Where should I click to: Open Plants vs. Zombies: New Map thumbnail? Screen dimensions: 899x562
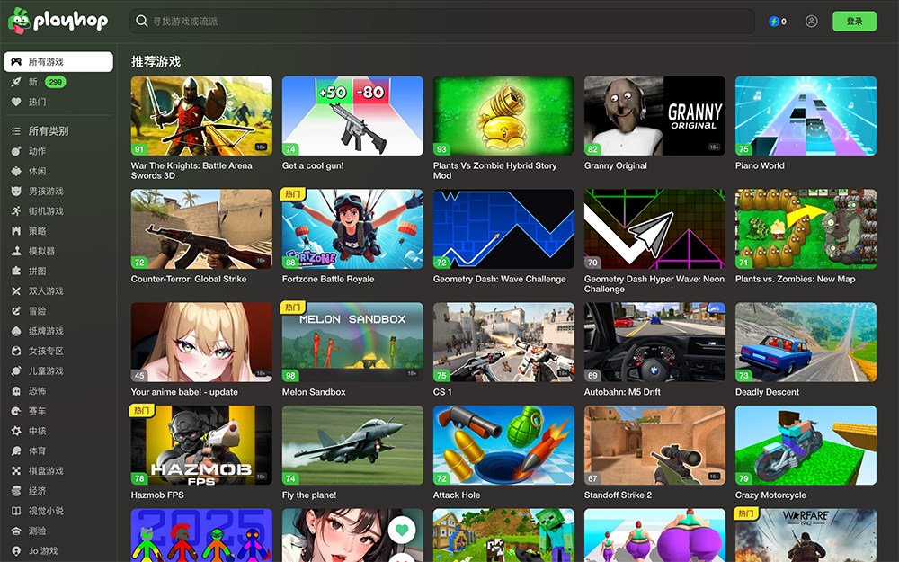806,228
